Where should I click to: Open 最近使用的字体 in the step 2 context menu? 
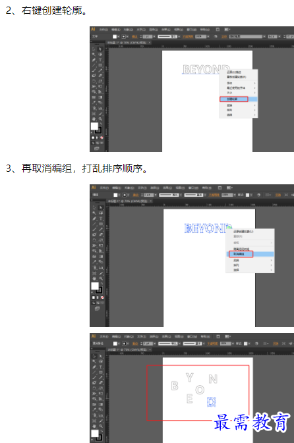click(x=238, y=88)
